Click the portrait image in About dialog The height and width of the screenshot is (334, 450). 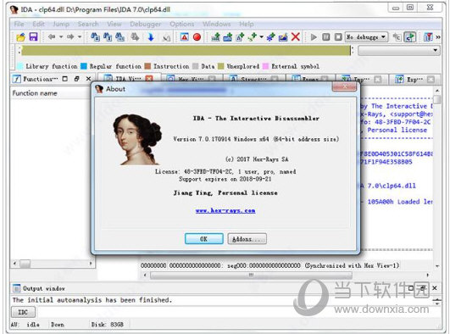point(137,139)
